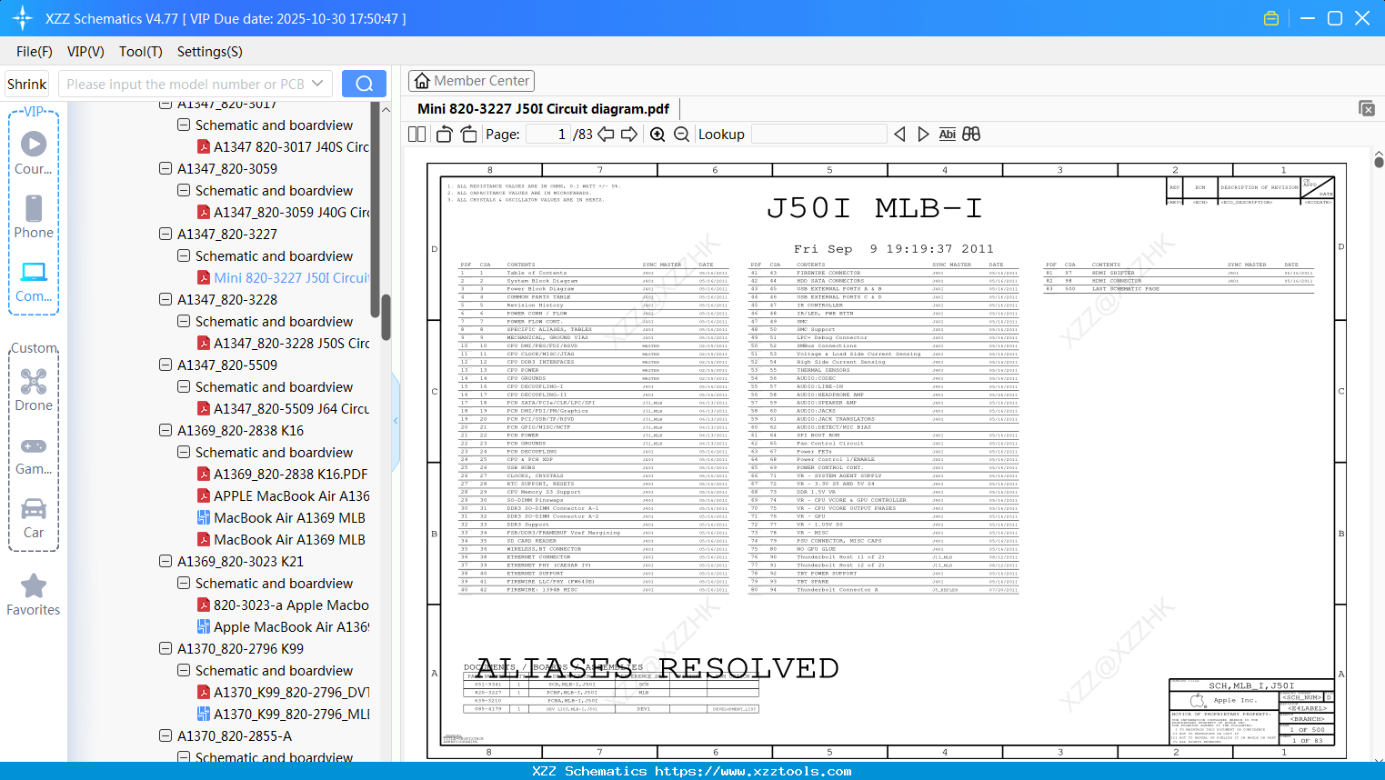This screenshot has width=1385, height=780.
Task: Select the A1369_820-2838 K16 folder label
Action: [x=241, y=431]
